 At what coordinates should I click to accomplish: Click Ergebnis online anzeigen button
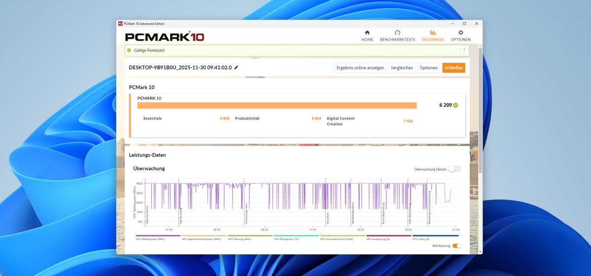click(360, 68)
